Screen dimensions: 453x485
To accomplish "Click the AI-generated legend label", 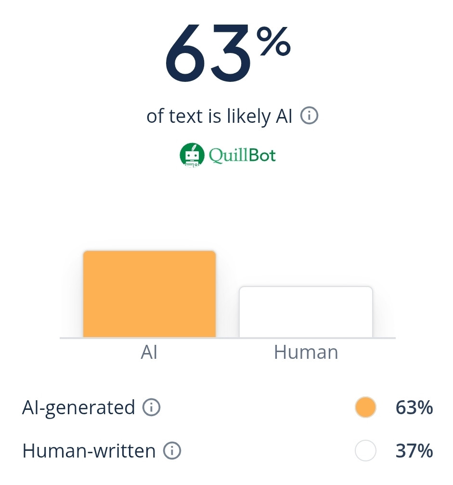I will [78, 407].
